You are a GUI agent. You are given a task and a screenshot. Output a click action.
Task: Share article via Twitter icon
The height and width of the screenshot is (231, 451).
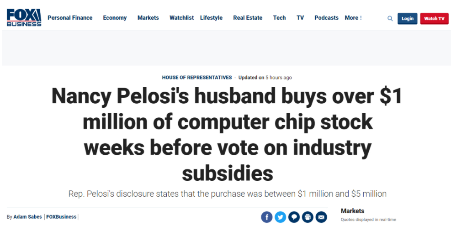point(280,217)
